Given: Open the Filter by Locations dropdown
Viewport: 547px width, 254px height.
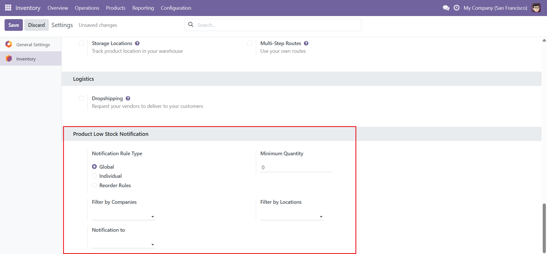Looking at the screenshot, I should pyautogui.click(x=292, y=216).
